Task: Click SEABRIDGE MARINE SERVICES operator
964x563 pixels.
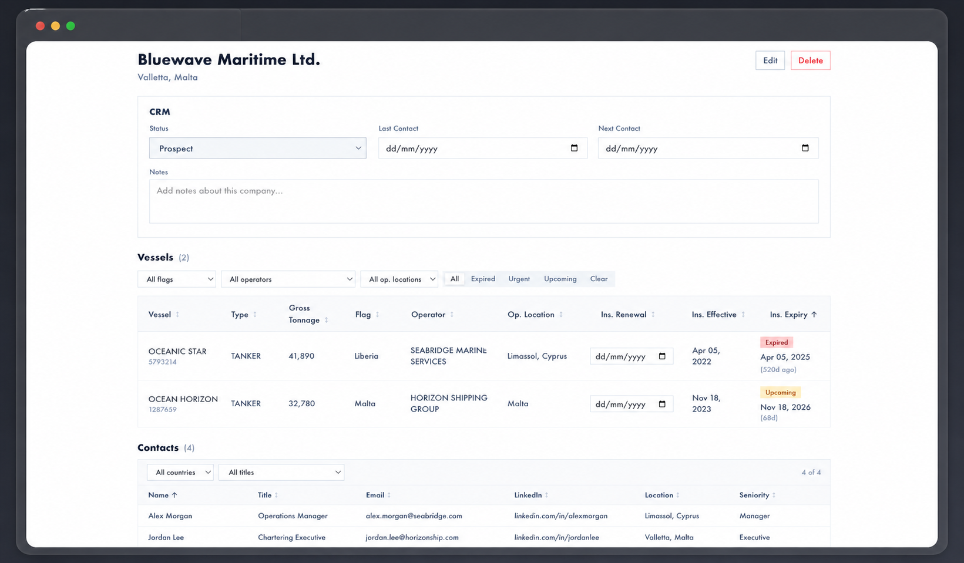Action: pos(448,356)
